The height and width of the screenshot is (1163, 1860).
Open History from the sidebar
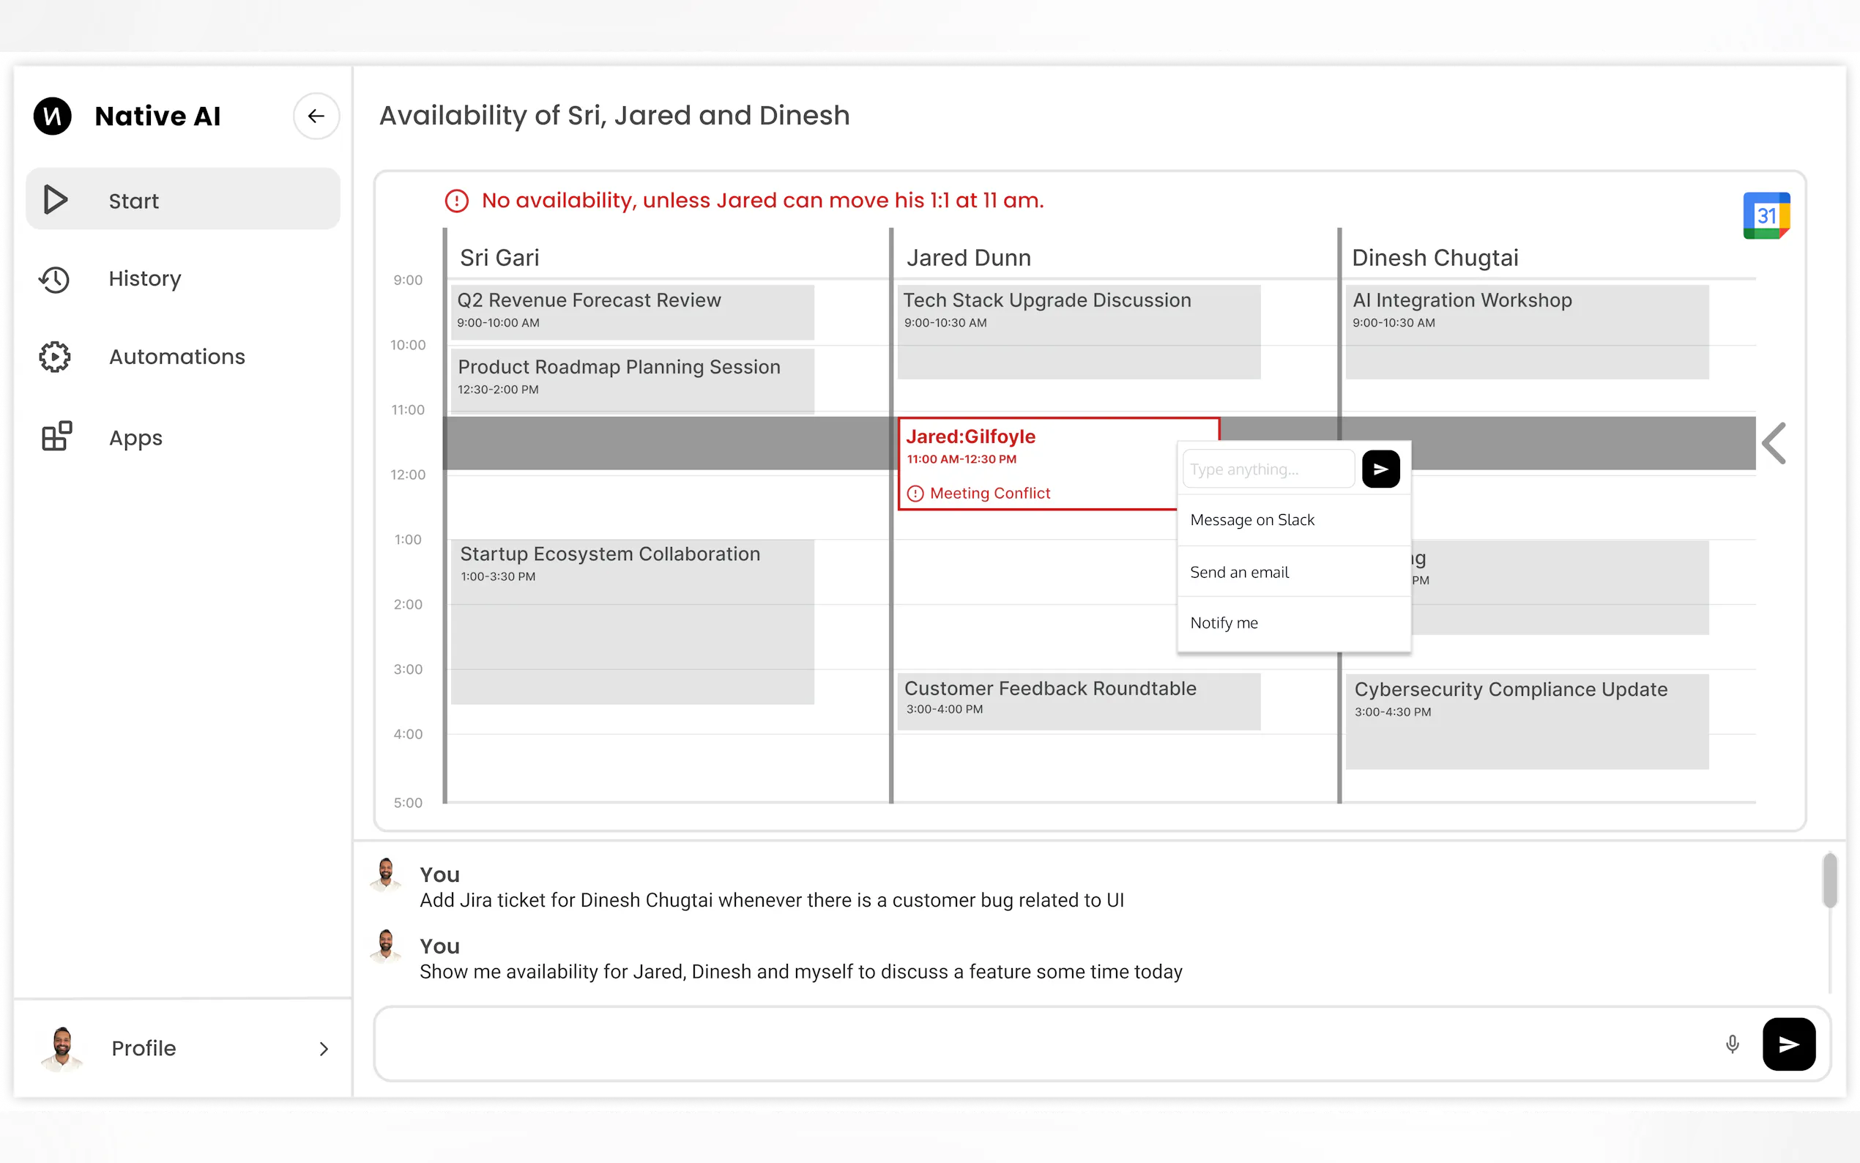(144, 278)
